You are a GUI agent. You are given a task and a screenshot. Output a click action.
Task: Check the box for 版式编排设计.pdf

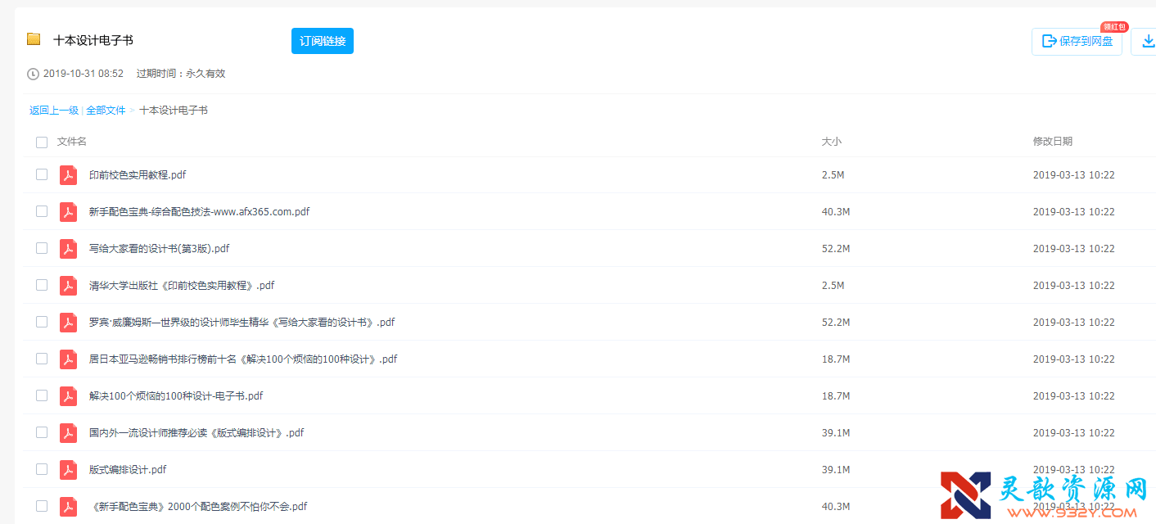click(42, 469)
